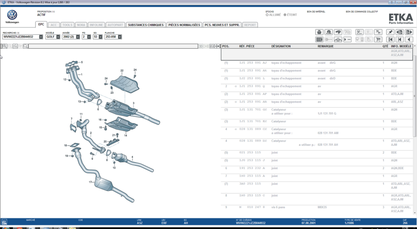This screenshot has height=229, width=417.
Task: Open the Recherche I.V. VIN dropdown
Action: coord(41,37)
